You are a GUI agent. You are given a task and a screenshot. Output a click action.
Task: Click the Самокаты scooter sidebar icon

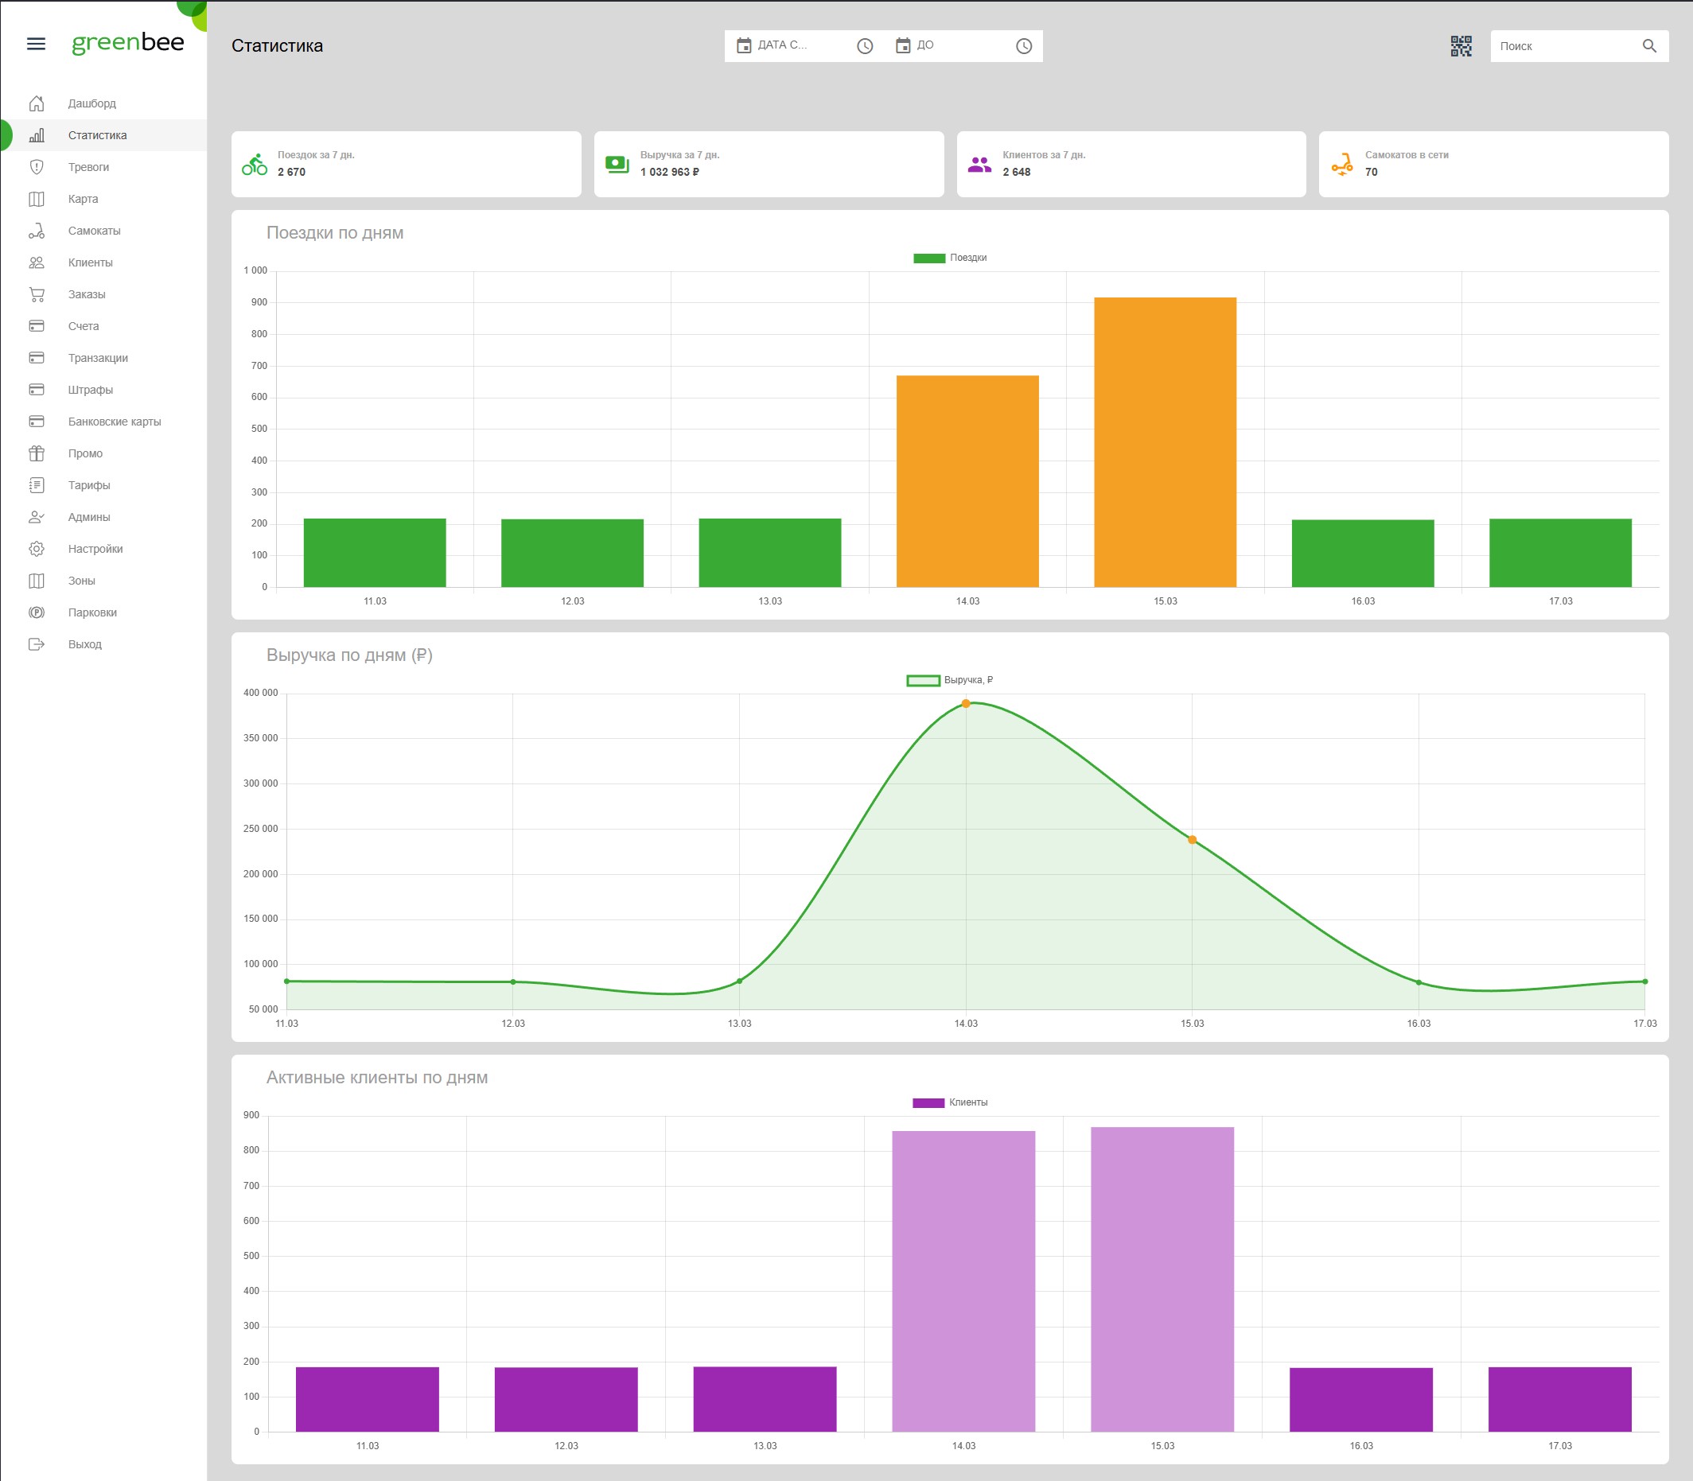tap(37, 231)
